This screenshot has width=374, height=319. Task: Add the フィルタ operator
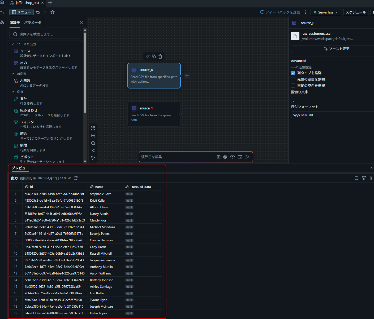click(x=46, y=124)
